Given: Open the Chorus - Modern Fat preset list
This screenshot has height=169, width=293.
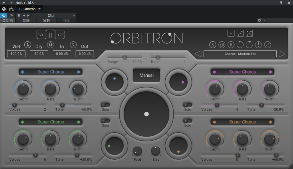Looking at the screenshot, I should tap(240, 54).
